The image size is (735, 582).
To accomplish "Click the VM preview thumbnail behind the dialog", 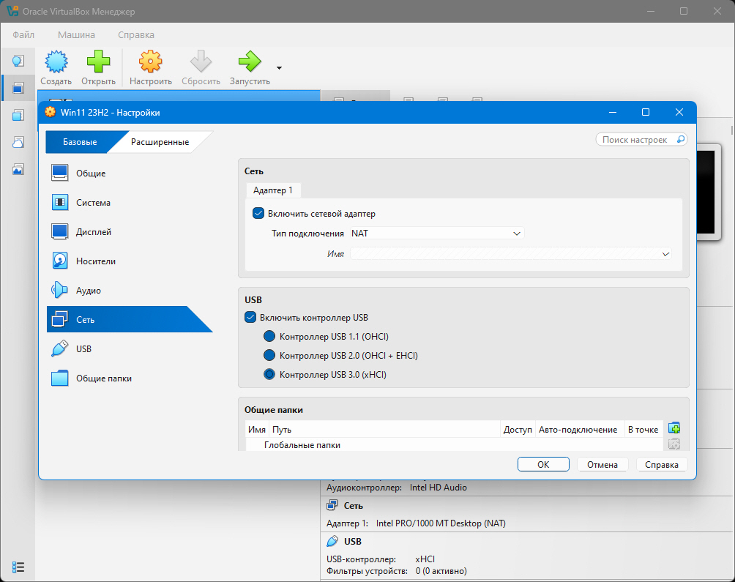I will (x=709, y=192).
